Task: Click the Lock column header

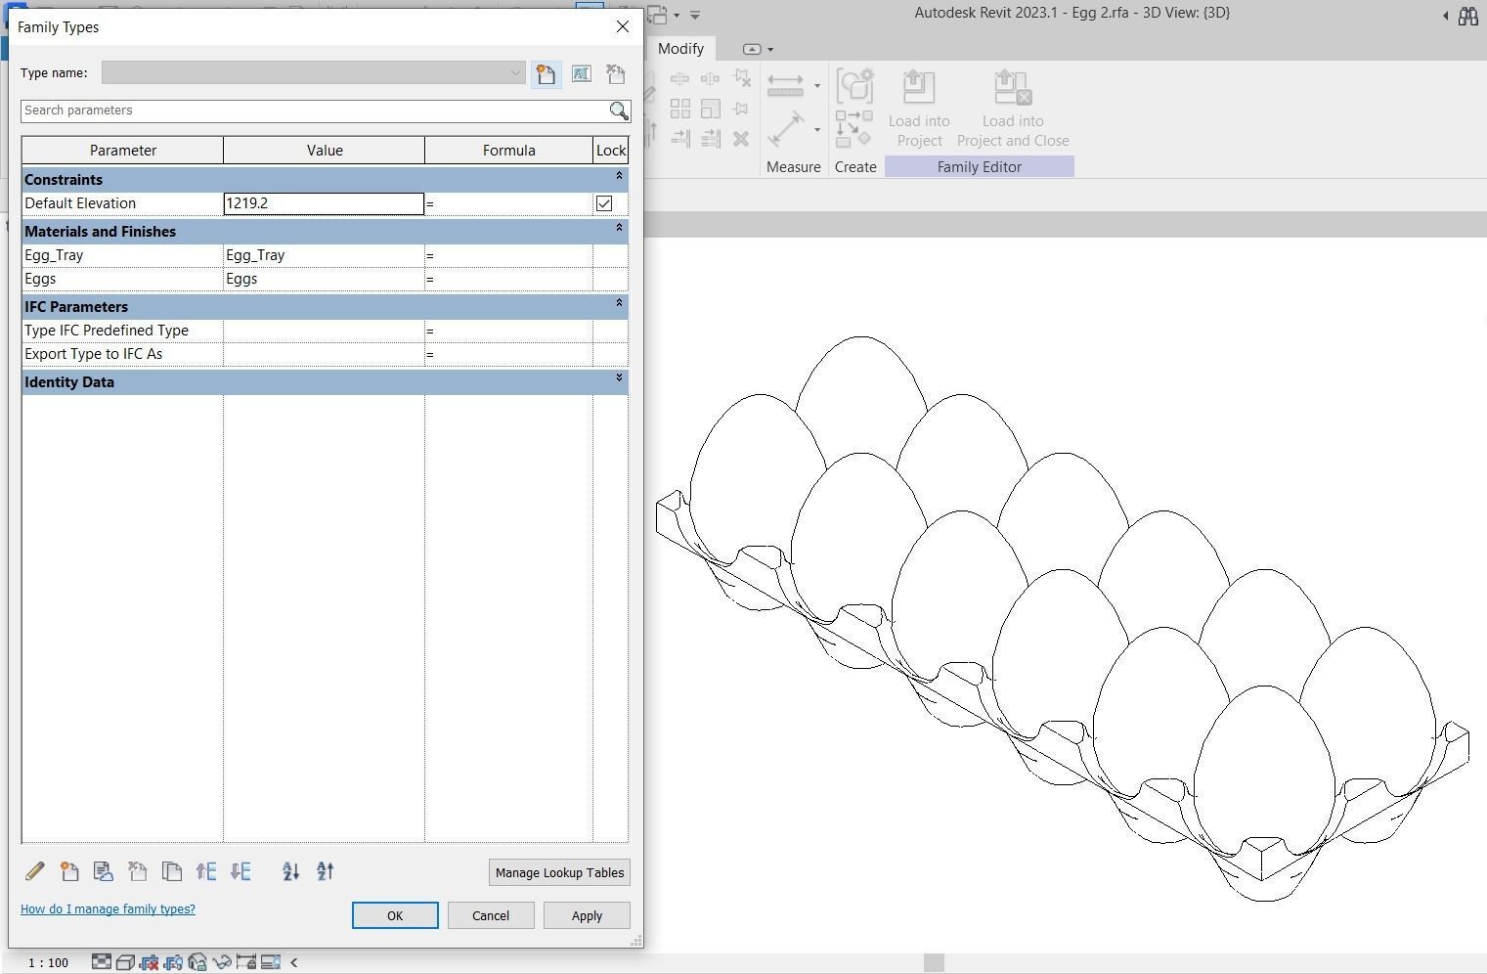Action: (611, 151)
